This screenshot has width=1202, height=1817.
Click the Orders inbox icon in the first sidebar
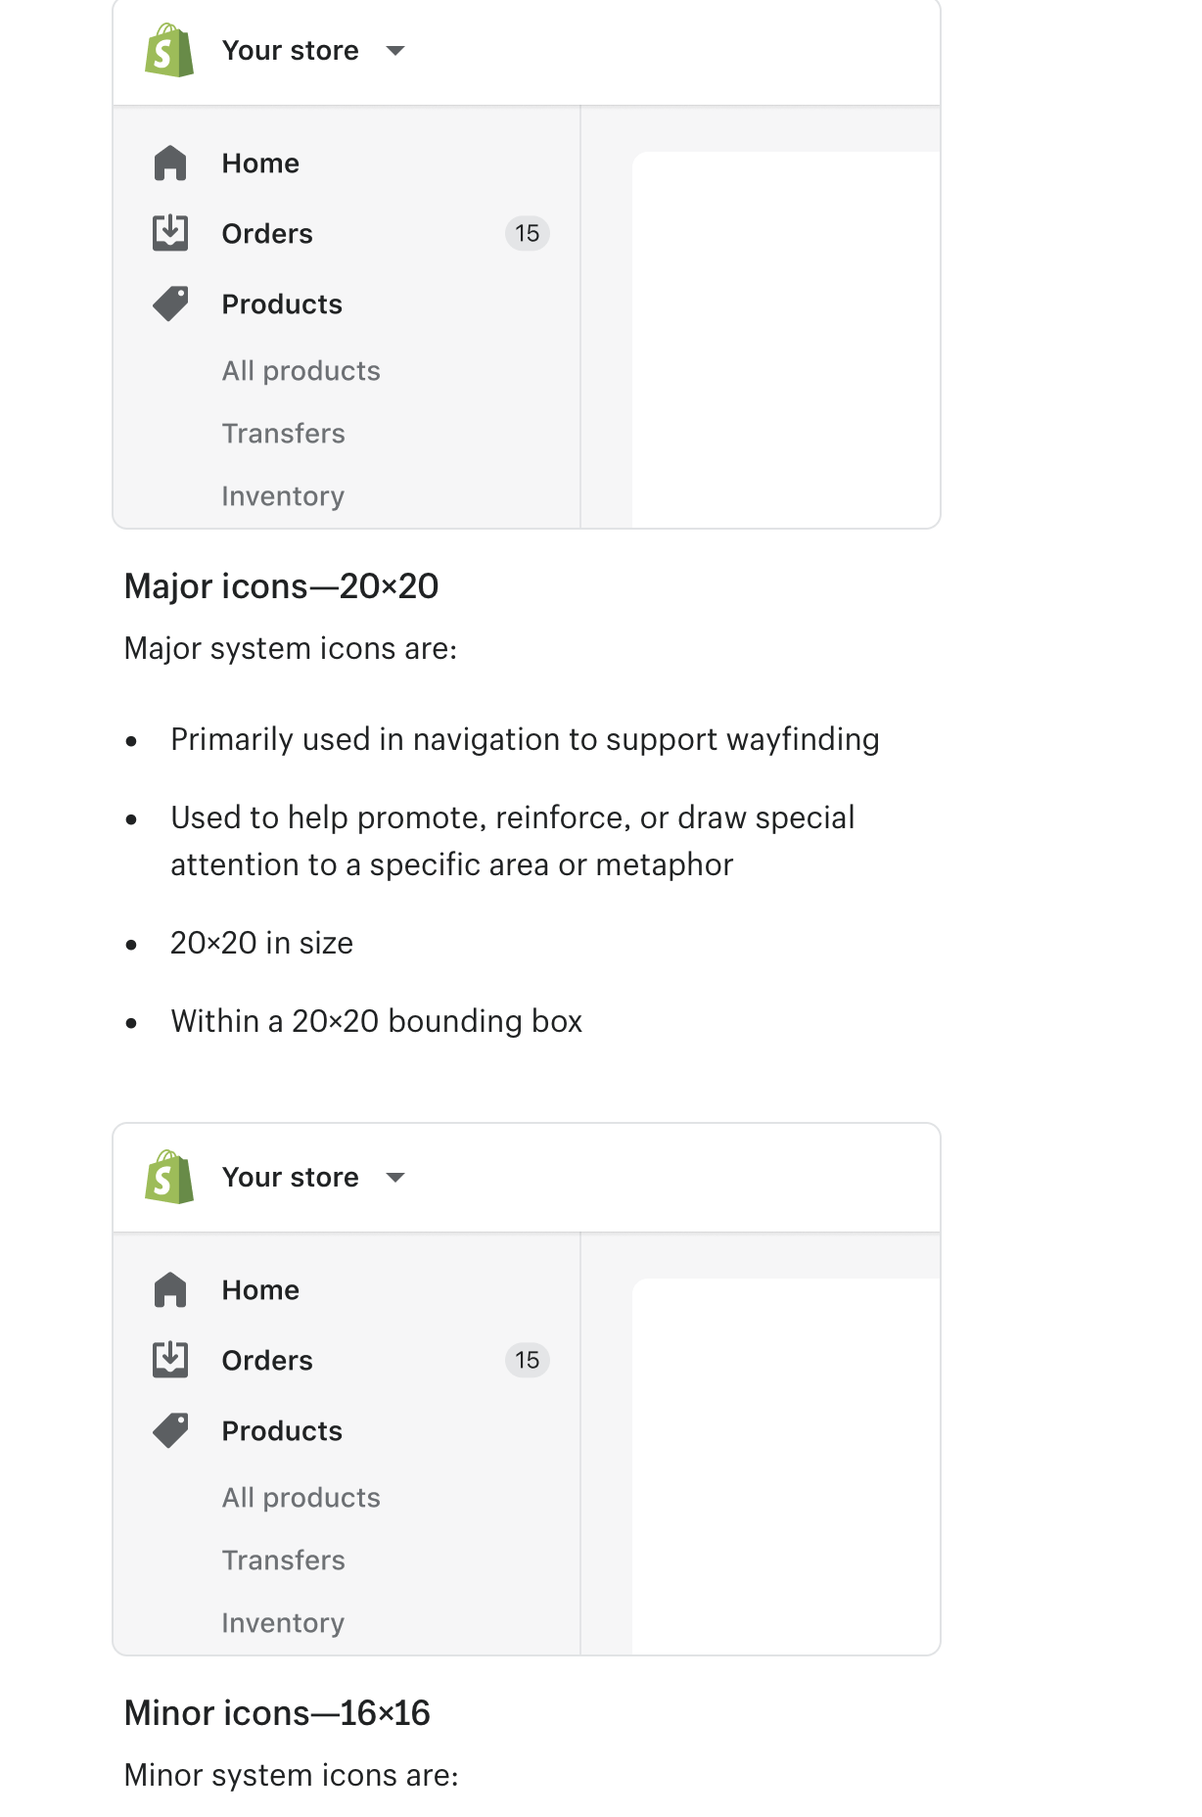168,233
